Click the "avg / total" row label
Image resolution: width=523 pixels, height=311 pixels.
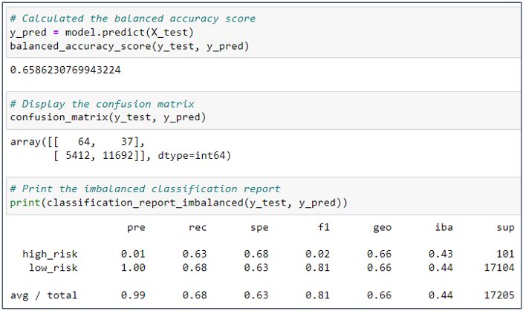coord(44,295)
